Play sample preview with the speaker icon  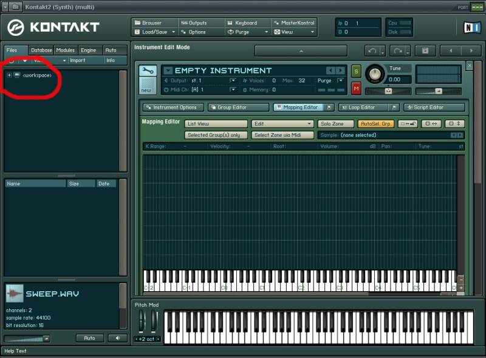pos(117,338)
